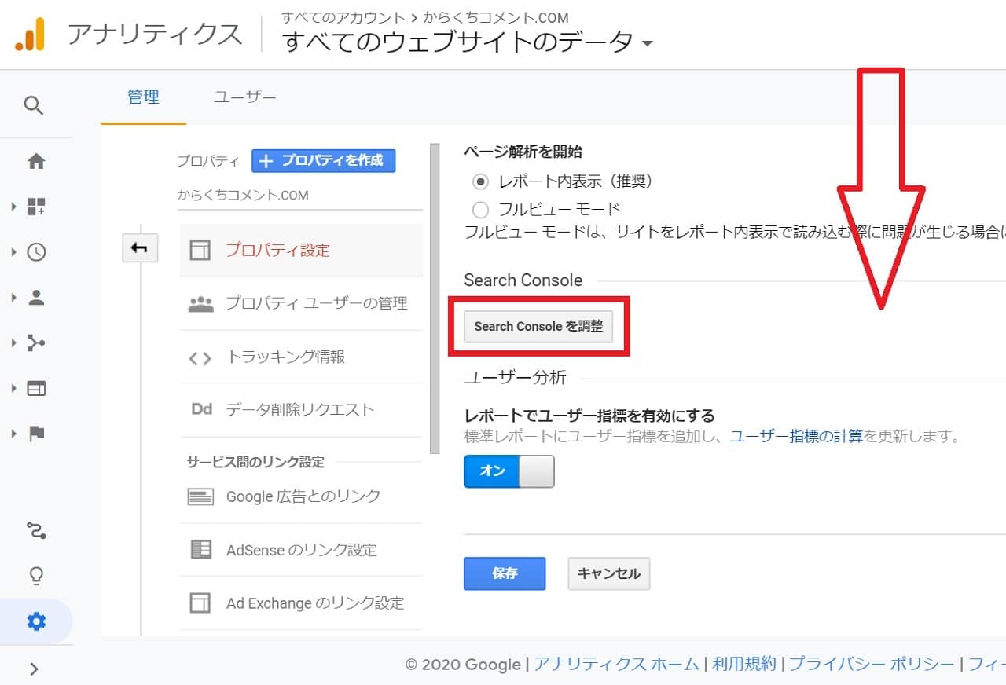Click the property column vertical scrollbar
This screenshot has height=685, width=1006.
(x=435, y=299)
